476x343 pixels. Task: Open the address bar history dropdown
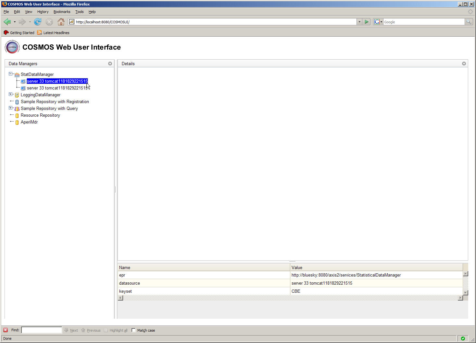pyautogui.click(x=359, y=22)
